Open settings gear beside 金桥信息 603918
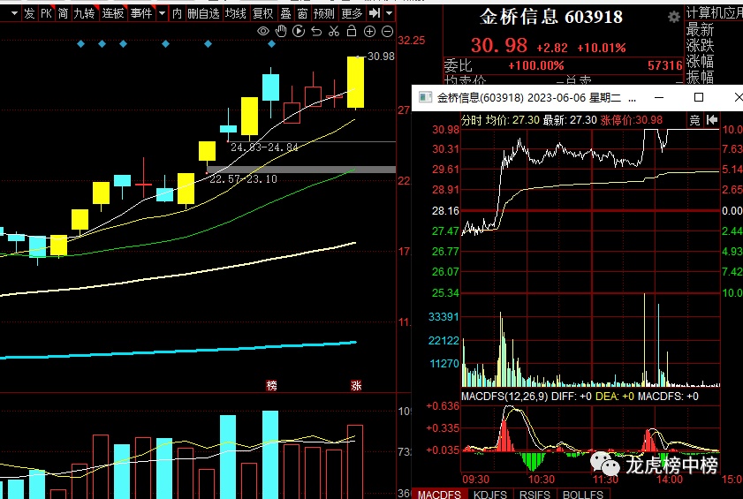Screen dimensions: 743x499 (674, 18)
